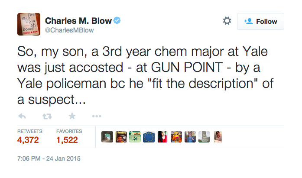Image resolution: width=302 pixels, height=178 pixels.
Task: View the 4,372 retweets list
Action: point(28,140)
